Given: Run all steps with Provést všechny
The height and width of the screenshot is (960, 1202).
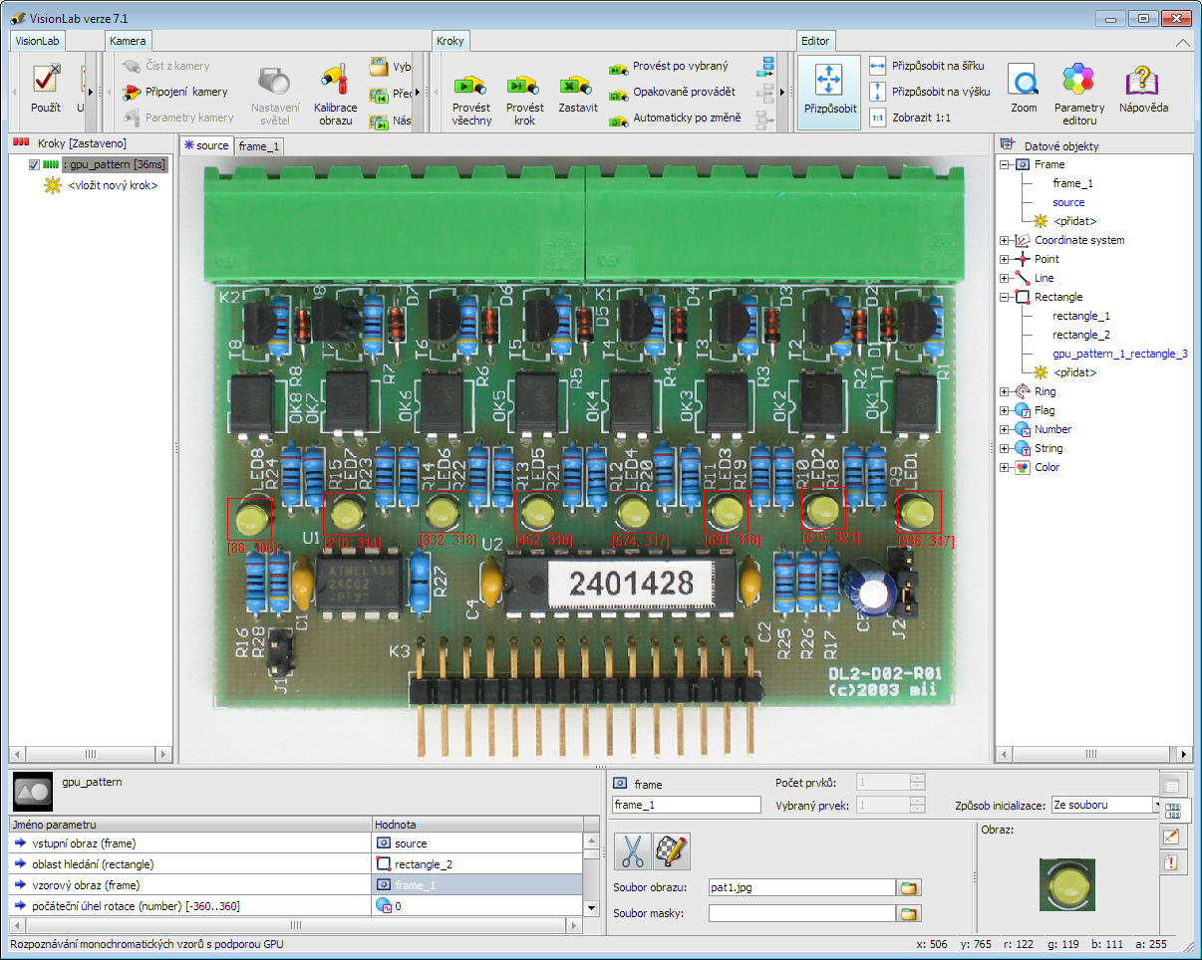Looking at the screenshot, I should (470, 87).
